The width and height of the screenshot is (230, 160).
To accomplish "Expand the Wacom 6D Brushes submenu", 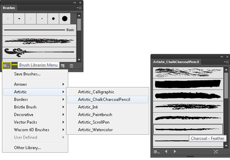I will coord(35,130).
